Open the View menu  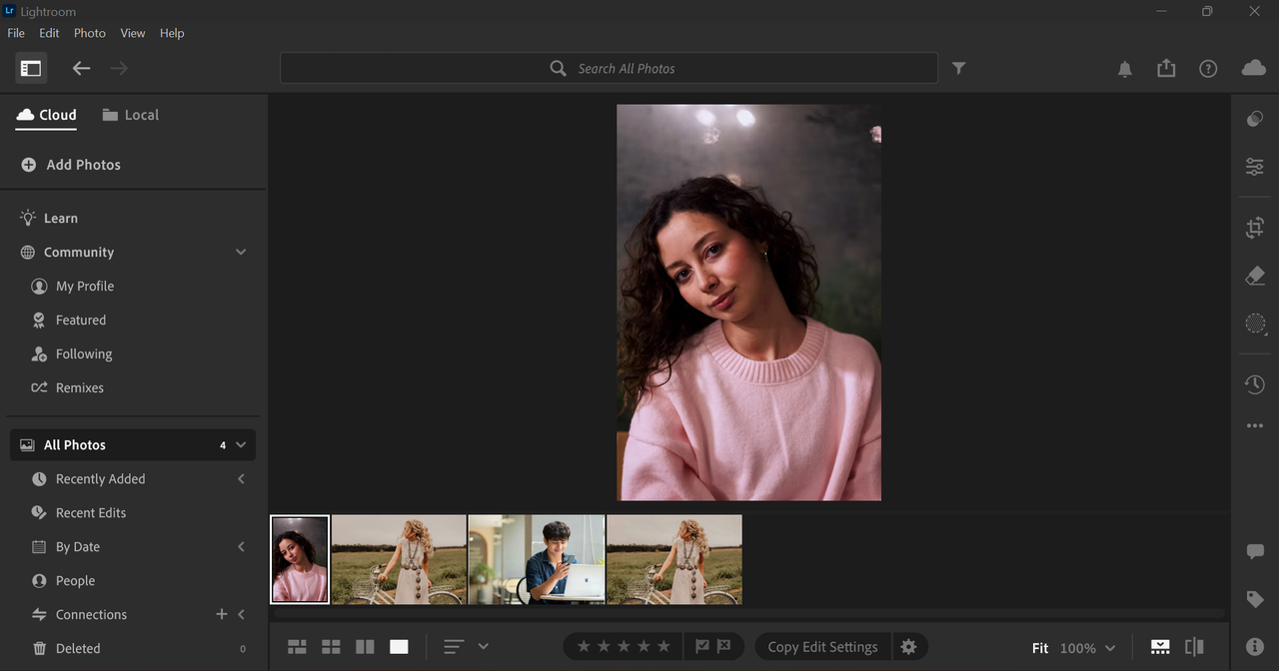(133, 33)
